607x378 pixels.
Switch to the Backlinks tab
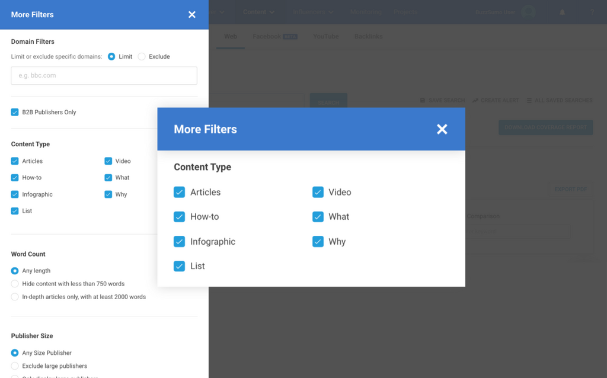(368, 37)
